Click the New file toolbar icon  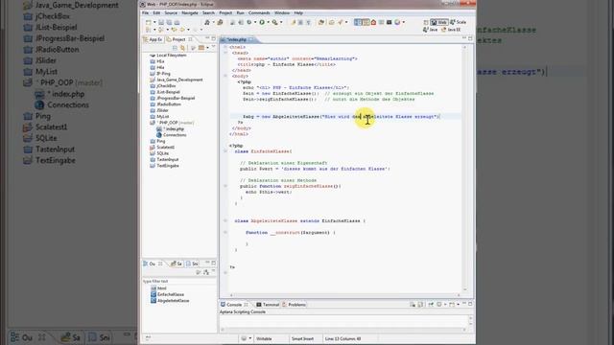[149, 22]
